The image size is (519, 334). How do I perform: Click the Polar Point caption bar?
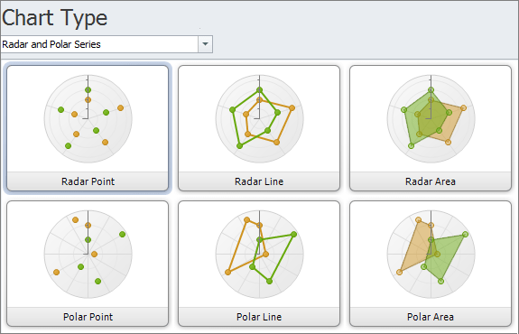pyautogui.click(x=88, y=317)
